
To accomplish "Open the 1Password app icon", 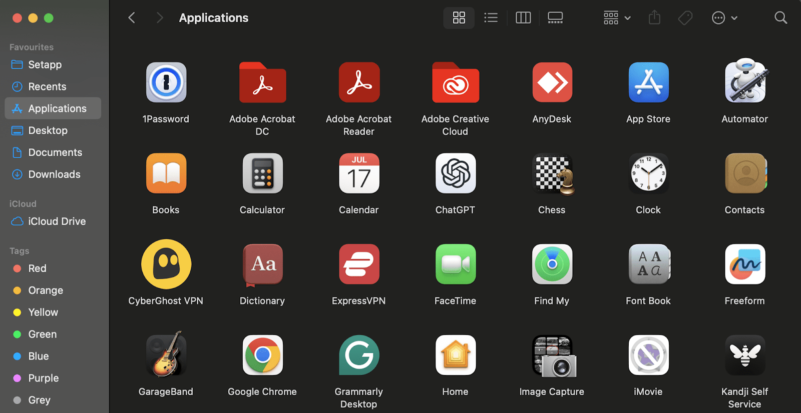I will (166, 82).
